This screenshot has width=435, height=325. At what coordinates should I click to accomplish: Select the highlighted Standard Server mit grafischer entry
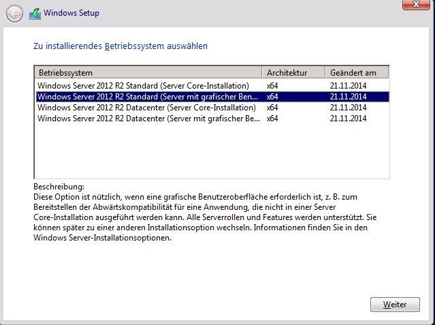pyautogui.click(x=148, y=97)
